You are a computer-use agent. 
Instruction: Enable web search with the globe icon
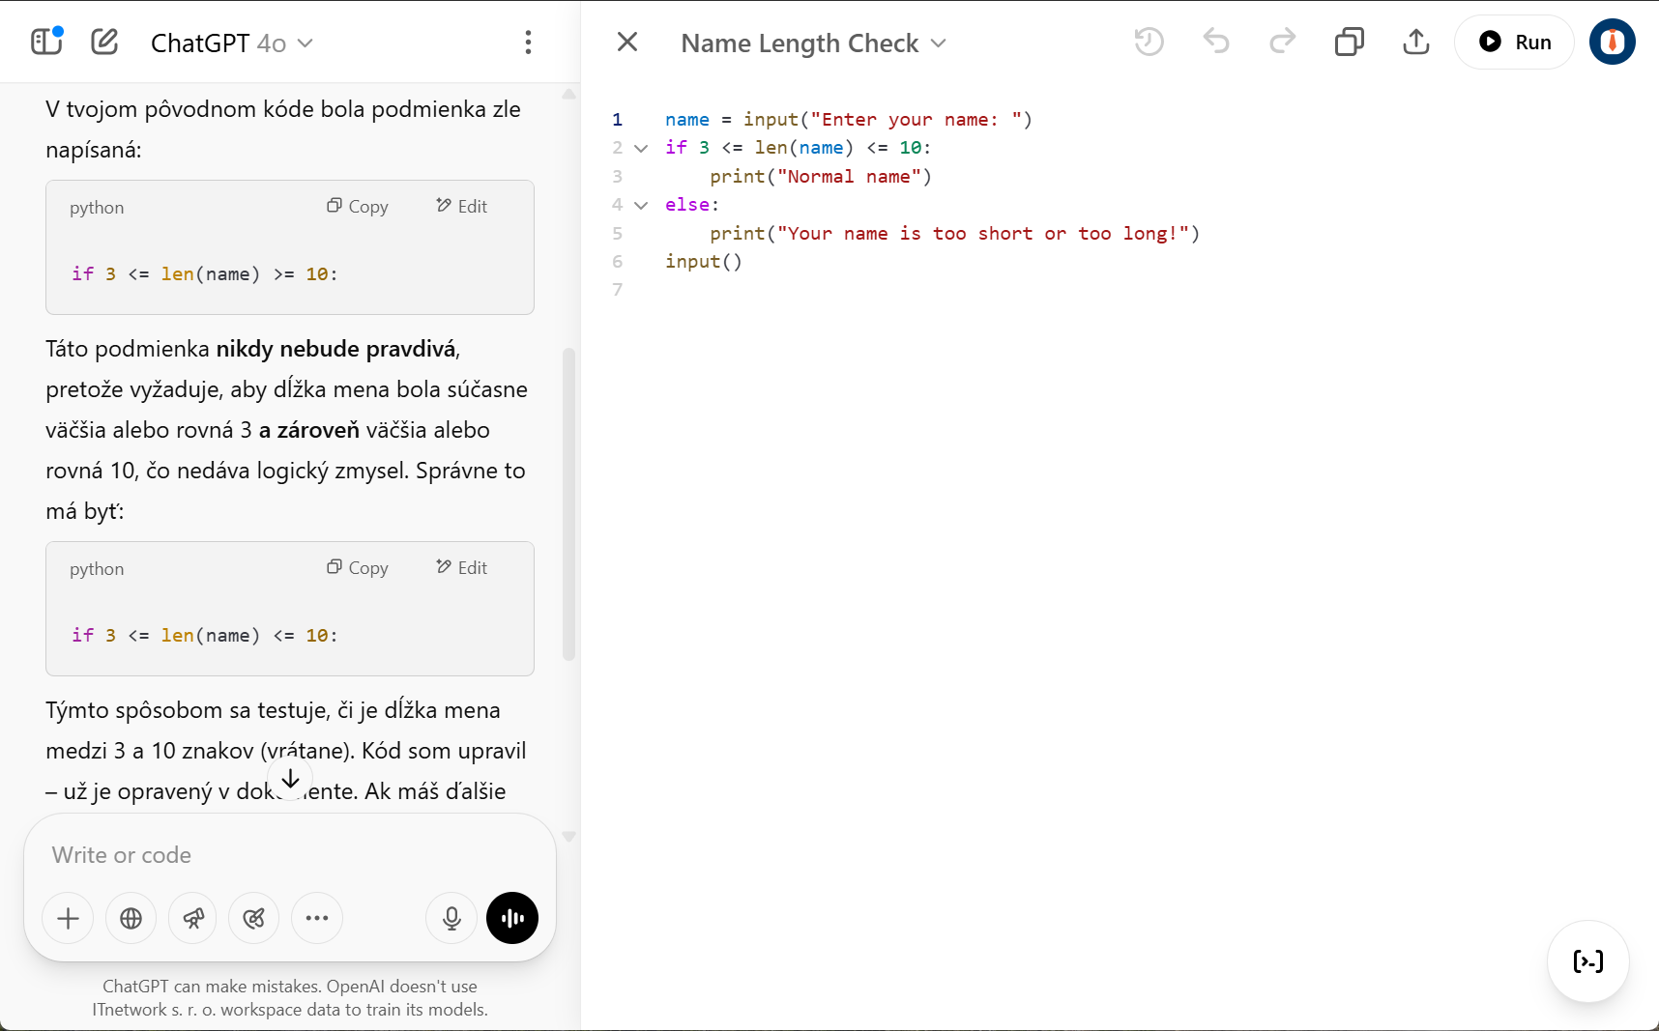coord(131,918)
